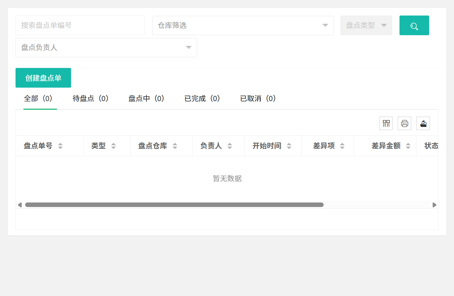Viewport: 454px width, 296px height.
Task: Open the 盘点类型 dropdown
Action: pyautogui.click(x=366, y=26)
